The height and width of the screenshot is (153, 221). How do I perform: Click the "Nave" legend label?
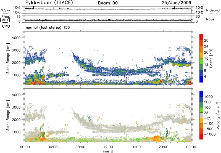[210, 19]
